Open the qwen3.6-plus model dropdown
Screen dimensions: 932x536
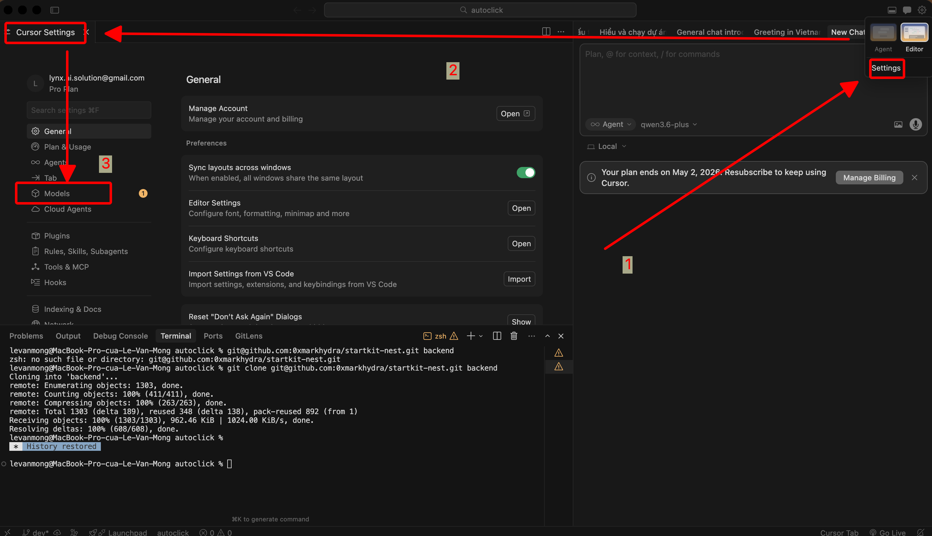tap(669, 124)
